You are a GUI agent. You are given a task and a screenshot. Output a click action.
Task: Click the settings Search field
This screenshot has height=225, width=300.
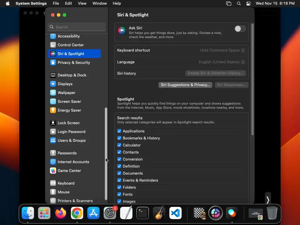(x=76, y=27)
